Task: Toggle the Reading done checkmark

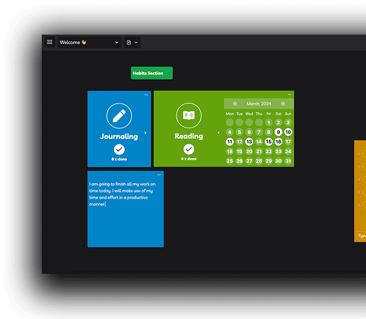Action: [x=189, y=150]
